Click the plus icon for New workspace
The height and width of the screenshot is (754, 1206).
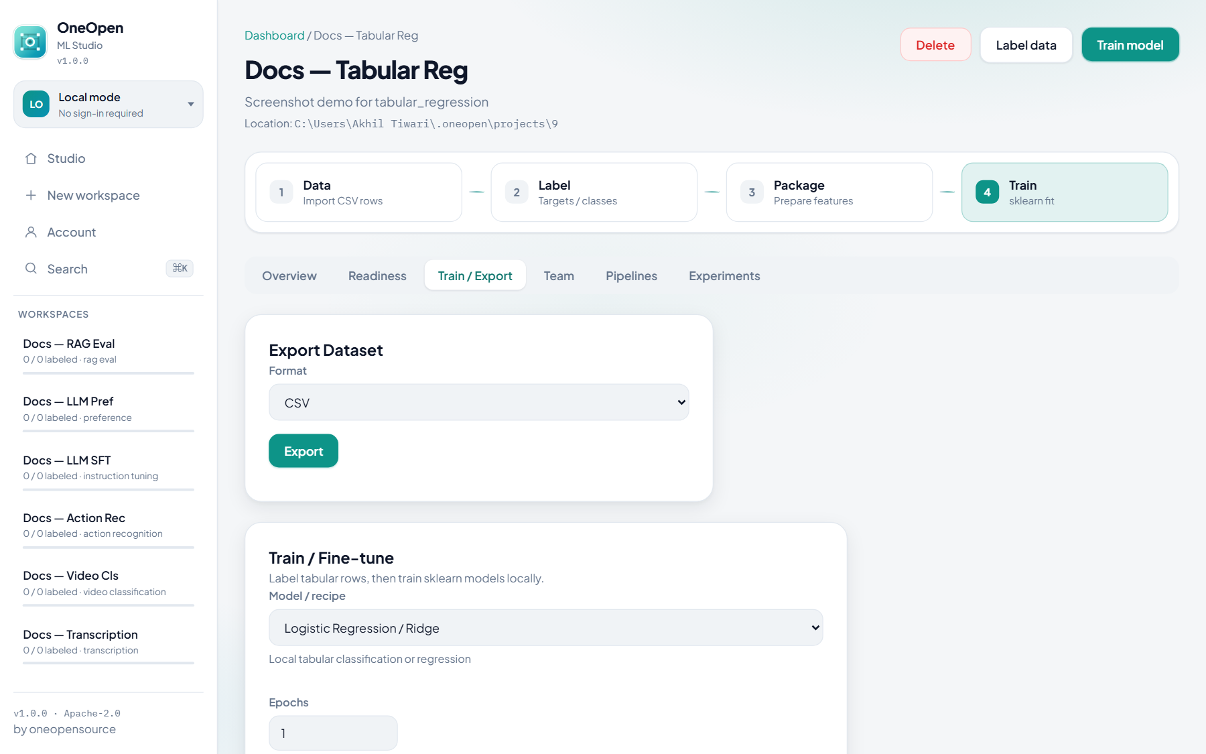coord(31,196)
